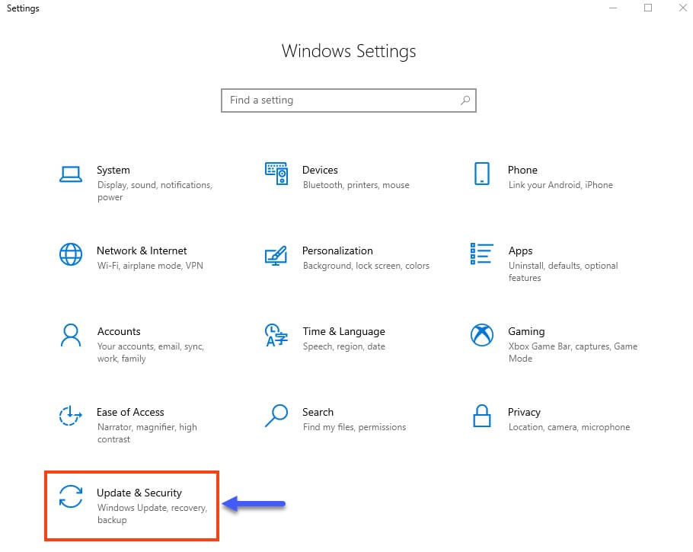693x552 pixels.
Task: Open the Ease of Access title
Action: point(130,413)
